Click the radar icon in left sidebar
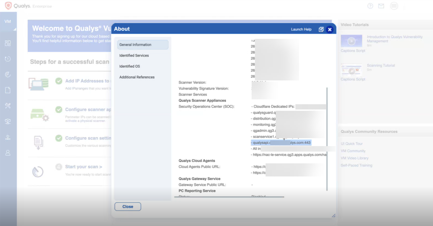This screenshot has width=433, height=226. [8, 74]
